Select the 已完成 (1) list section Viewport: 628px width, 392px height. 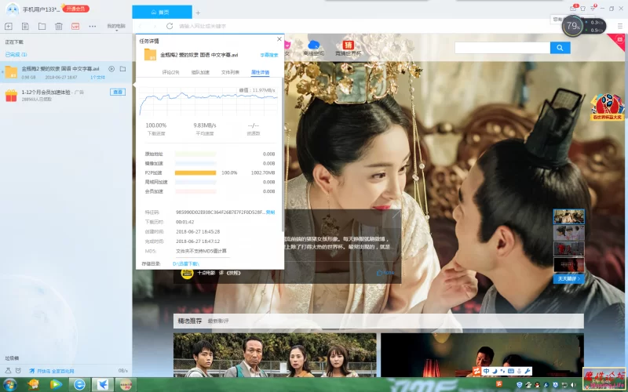tap(16, 54)
